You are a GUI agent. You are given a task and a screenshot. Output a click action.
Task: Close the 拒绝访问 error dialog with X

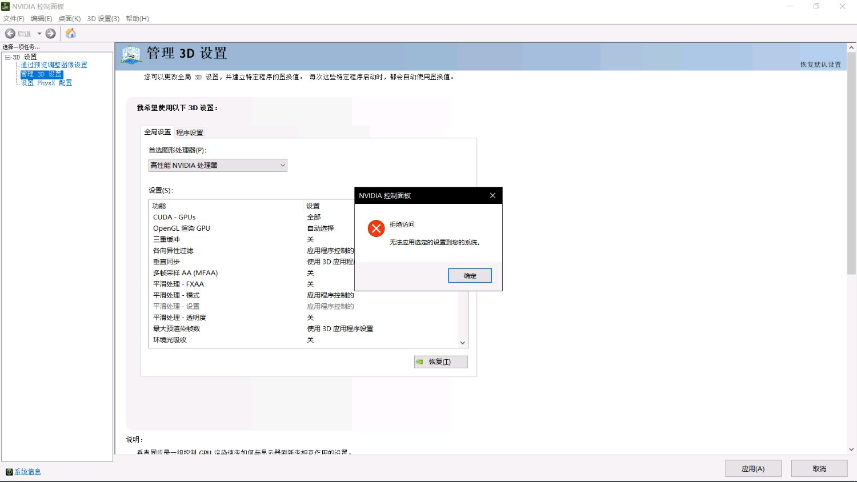coord(492,195)
